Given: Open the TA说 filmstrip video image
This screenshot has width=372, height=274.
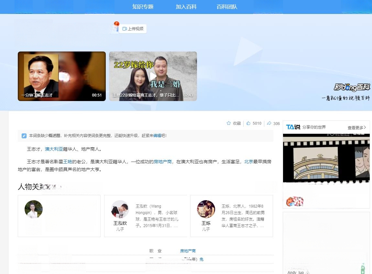Looking at the screenshot, I should (326, 158).
